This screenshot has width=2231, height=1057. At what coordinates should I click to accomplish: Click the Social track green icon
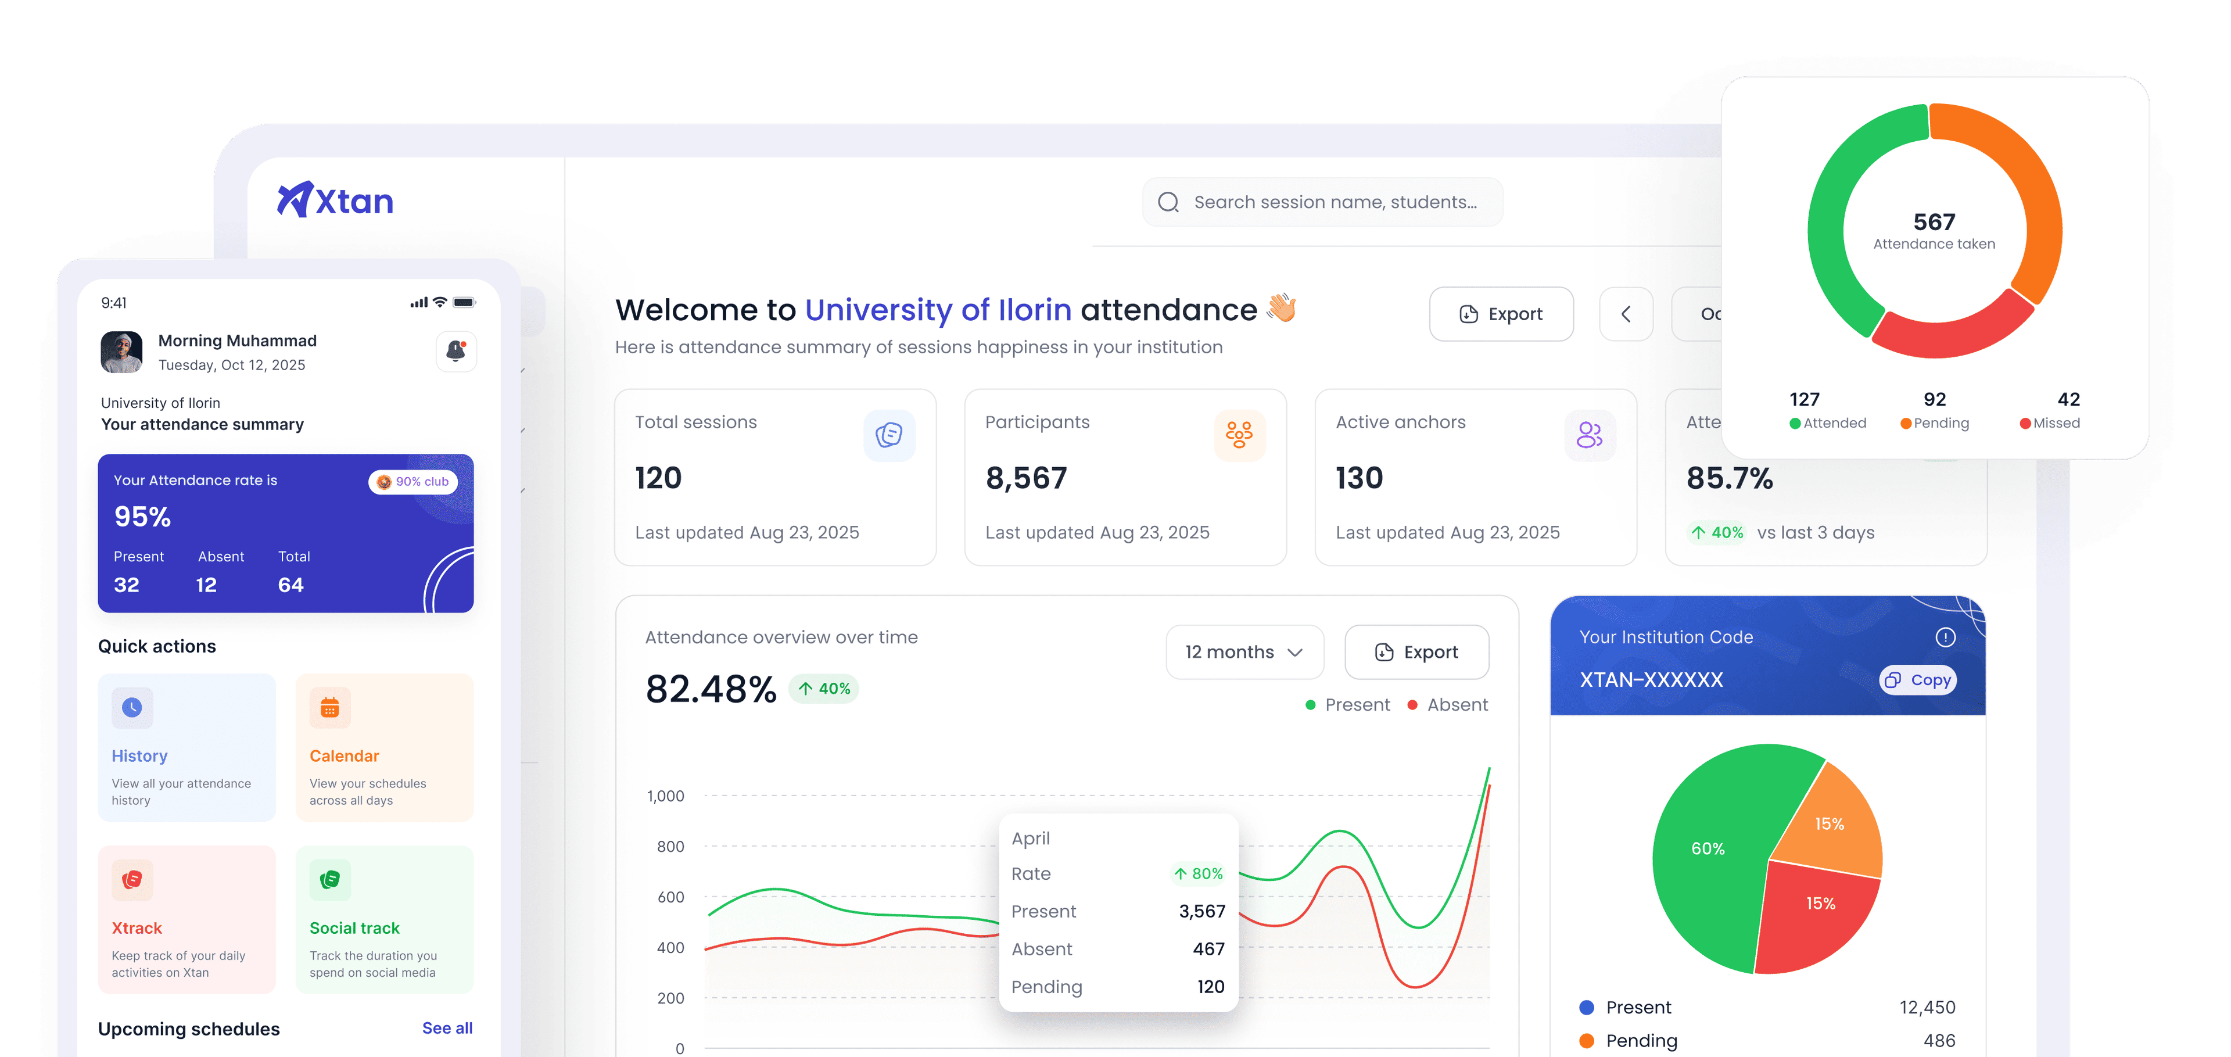[x=330, y=880]
